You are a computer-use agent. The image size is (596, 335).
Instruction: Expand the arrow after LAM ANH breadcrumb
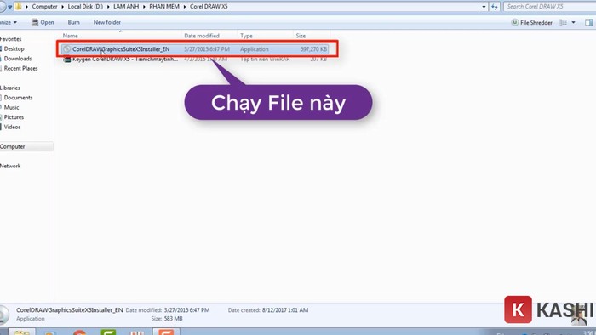[x=144, y=7]
